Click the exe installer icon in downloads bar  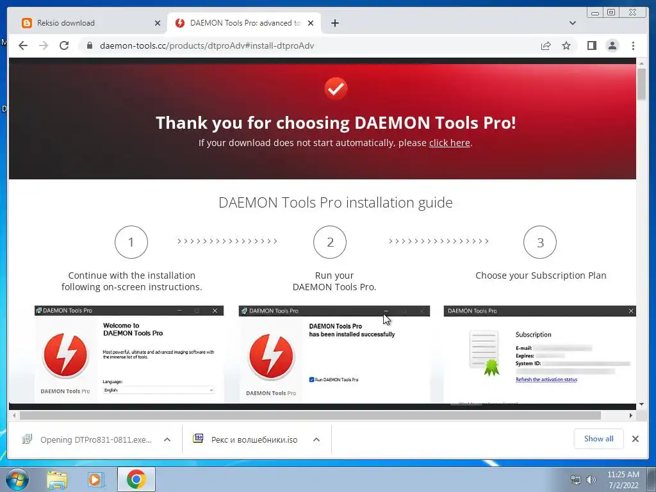[27, 439]
